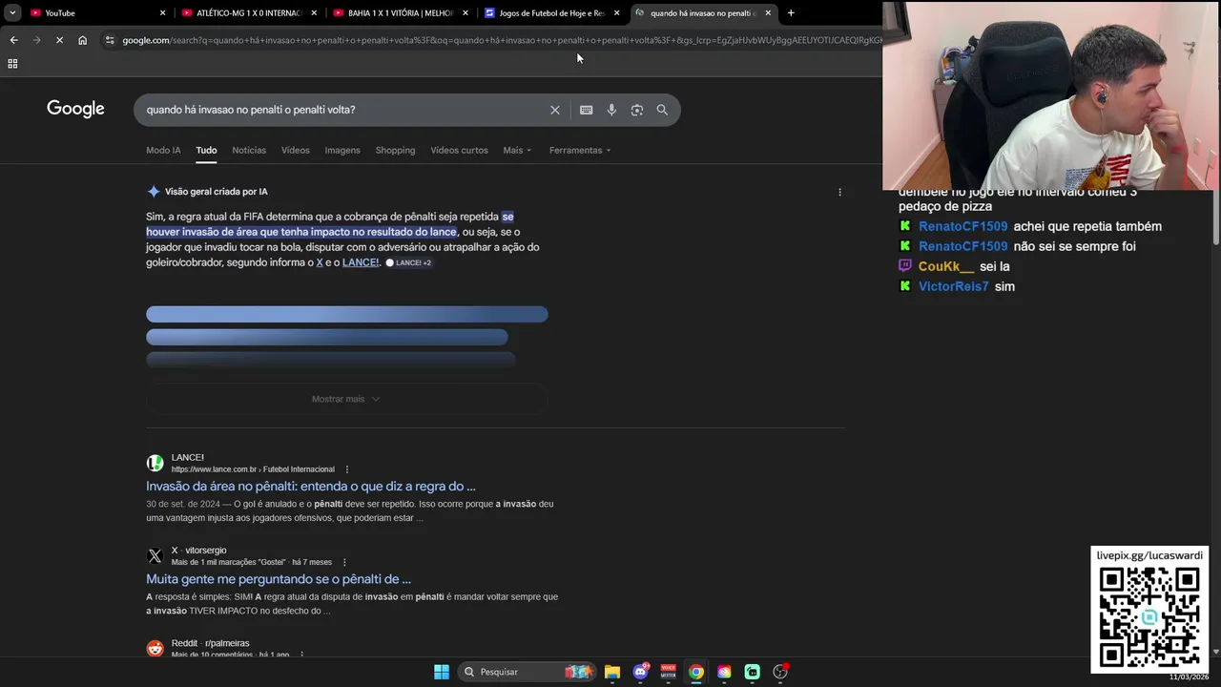Expand the Mais search filters dropdown
The image size is (1221, 687).
517,150
